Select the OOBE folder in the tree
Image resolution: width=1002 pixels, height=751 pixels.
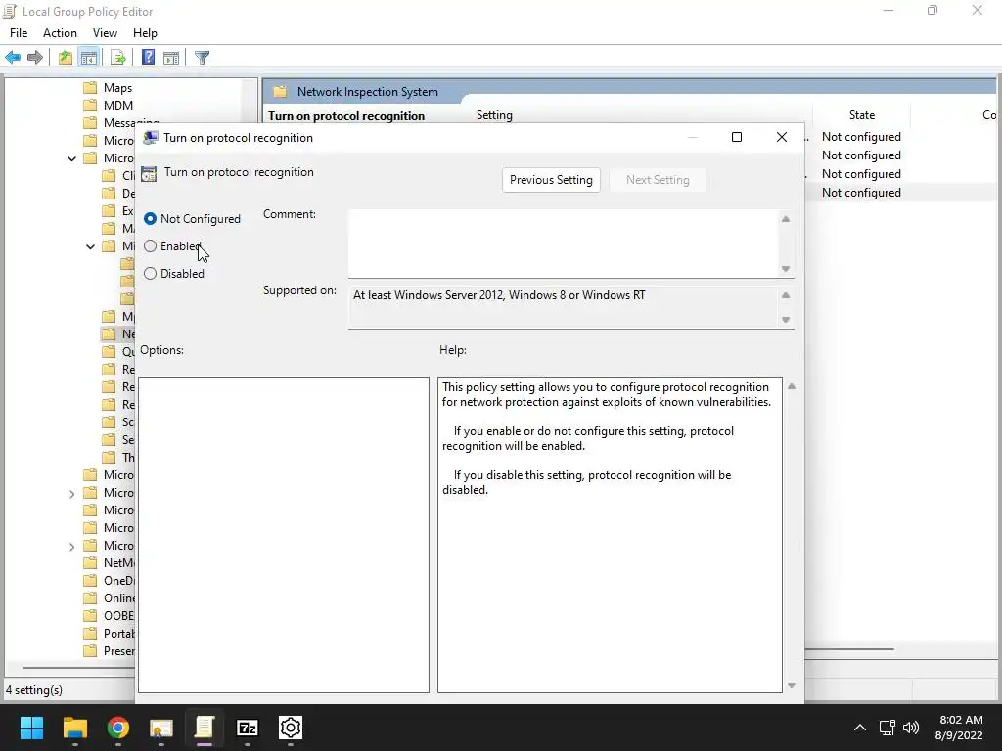click(x=118, y=616)
